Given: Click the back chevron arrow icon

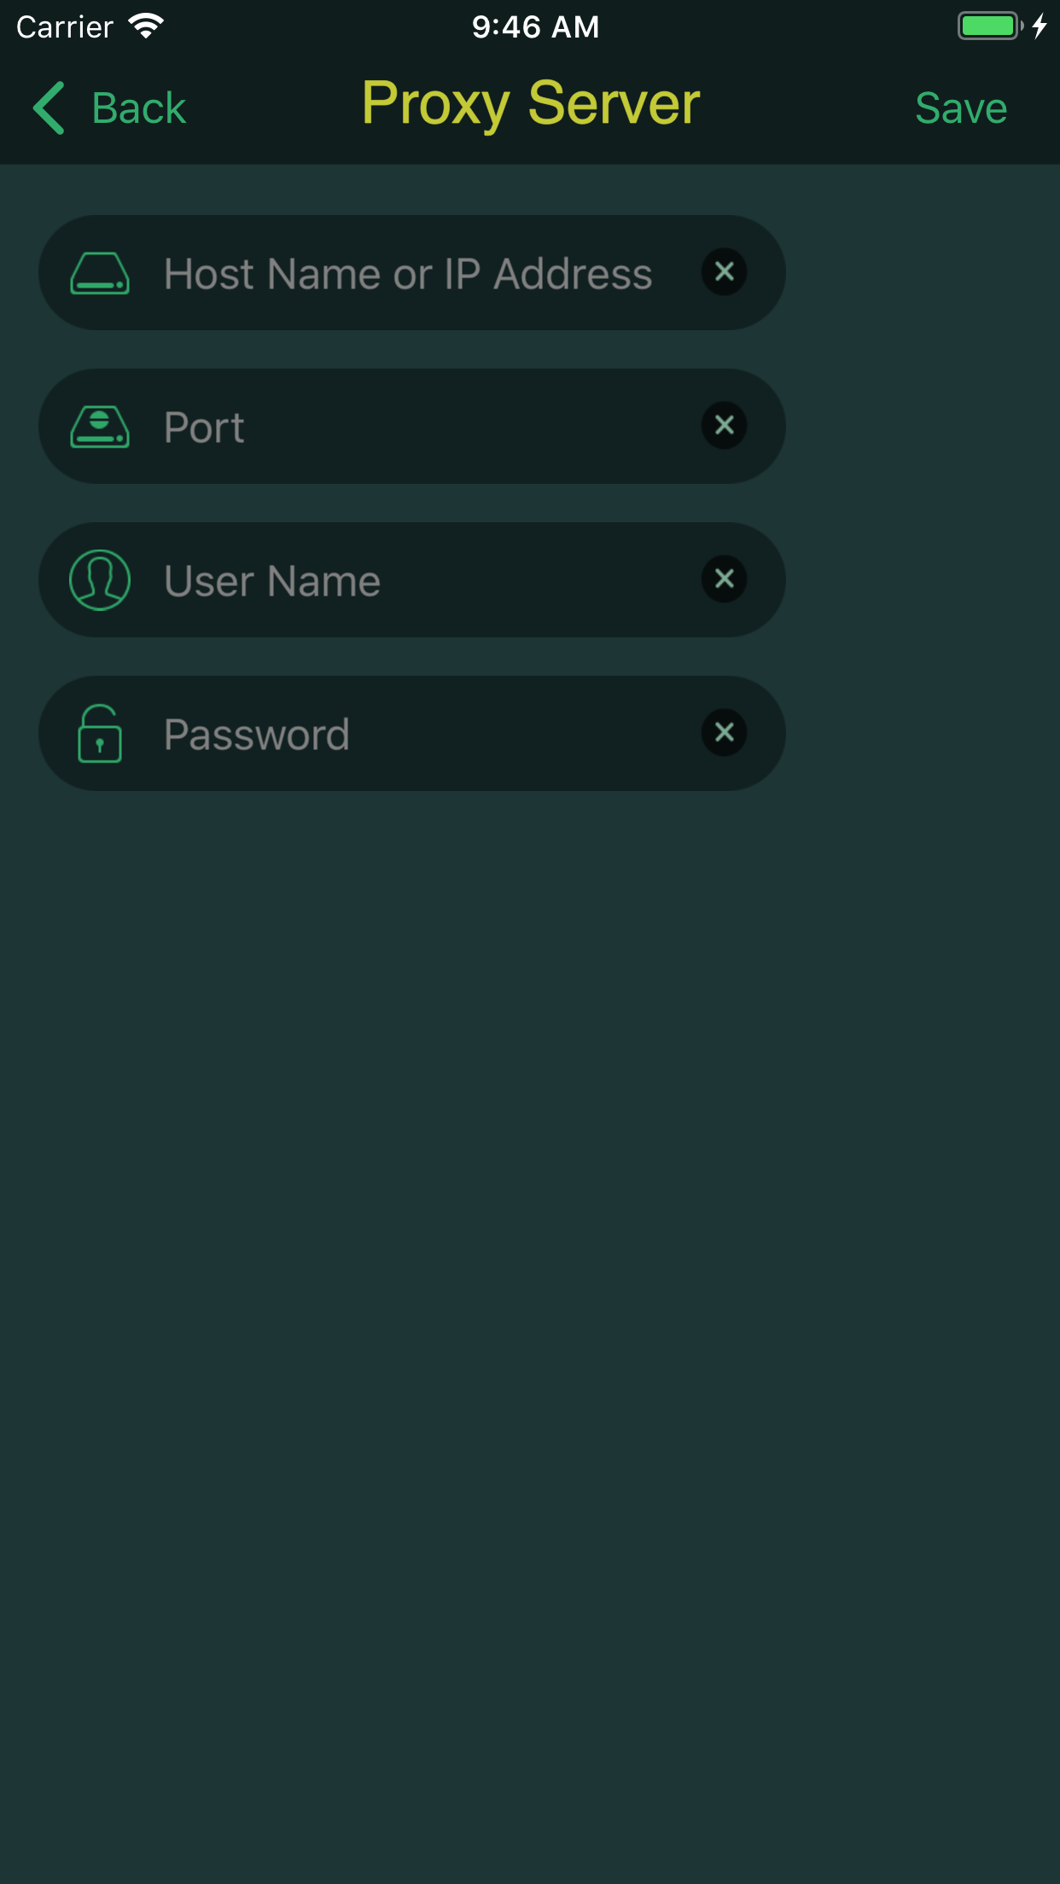Looking at the screenshot, I should point(49,108).
